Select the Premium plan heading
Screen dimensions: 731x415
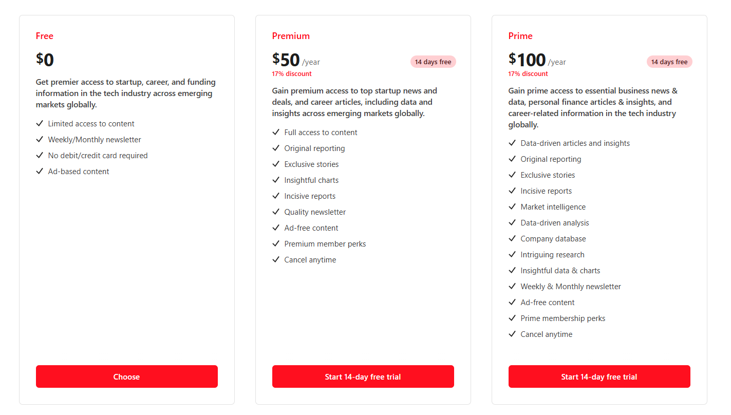click(291, 36)
